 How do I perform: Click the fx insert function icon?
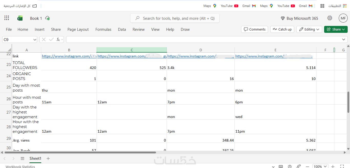pos(58,39)
